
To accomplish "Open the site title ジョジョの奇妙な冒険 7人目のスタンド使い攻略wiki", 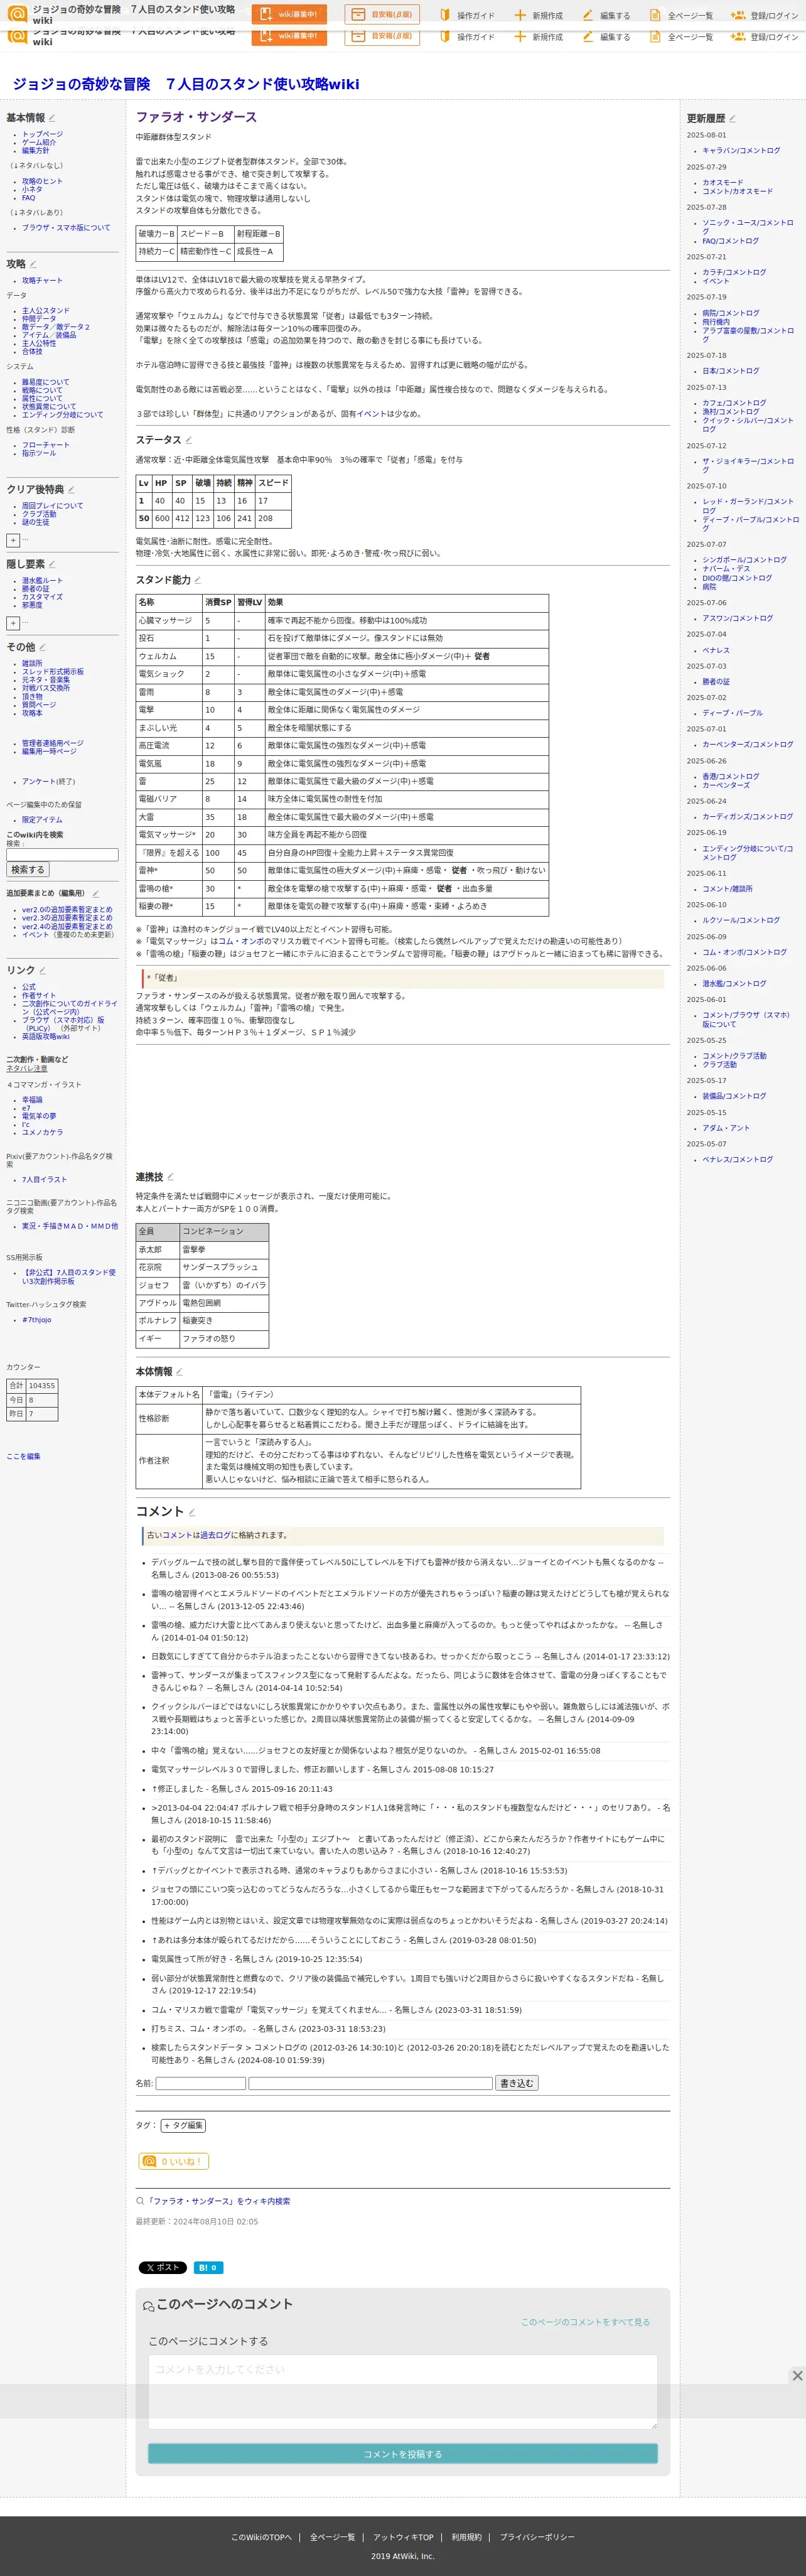I will [x=186, y=84].
